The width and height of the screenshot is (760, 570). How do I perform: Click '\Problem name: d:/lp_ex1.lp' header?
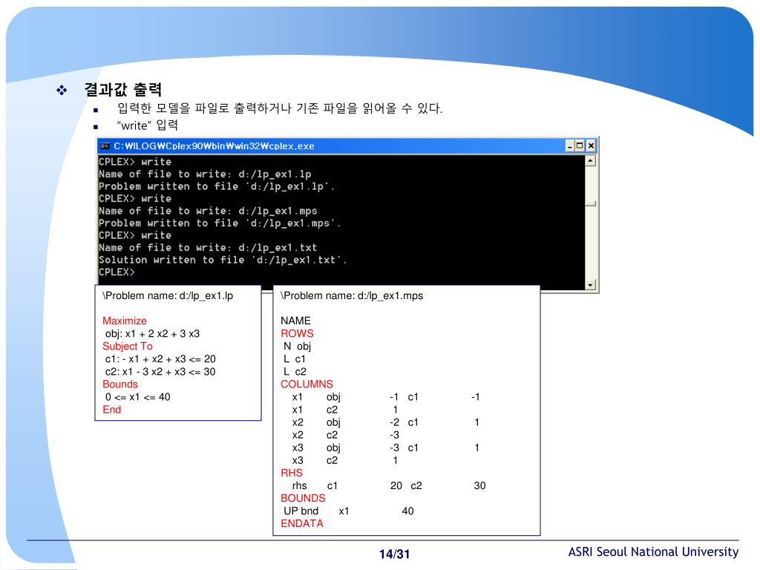(x=168, y=295)
